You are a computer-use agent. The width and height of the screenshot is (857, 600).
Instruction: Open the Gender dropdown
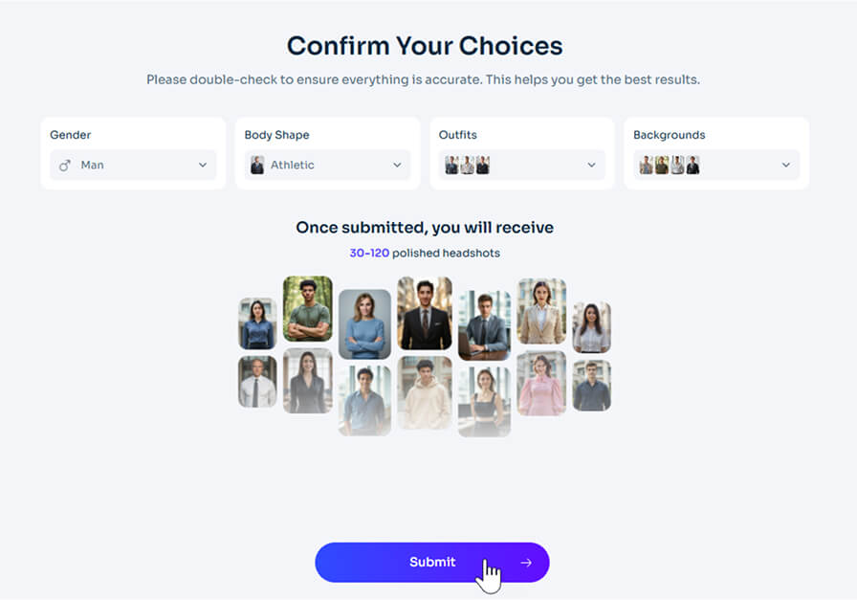(203, 165)
